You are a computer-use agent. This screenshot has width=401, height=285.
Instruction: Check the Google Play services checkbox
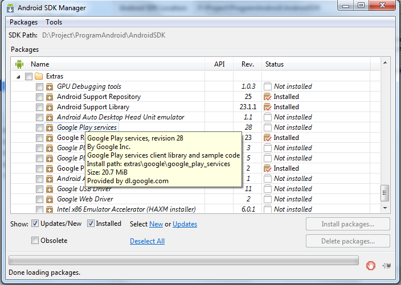point(39,127)
